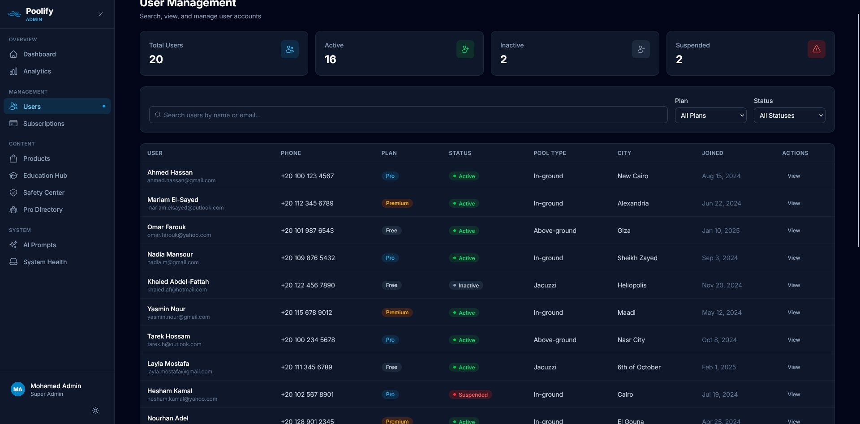860x424 pixels.
Task: Open the Safety Center page
Action: tap(57, 193)
